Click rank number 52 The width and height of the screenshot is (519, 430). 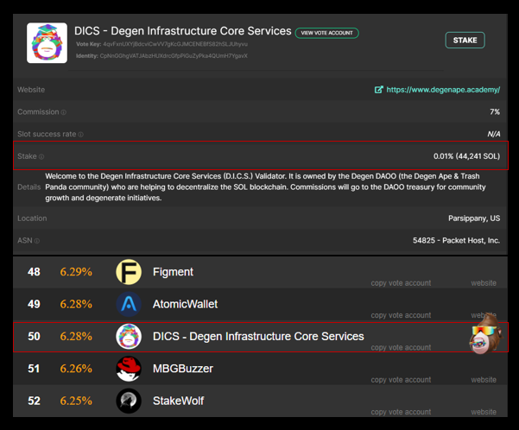coord(34,401)
